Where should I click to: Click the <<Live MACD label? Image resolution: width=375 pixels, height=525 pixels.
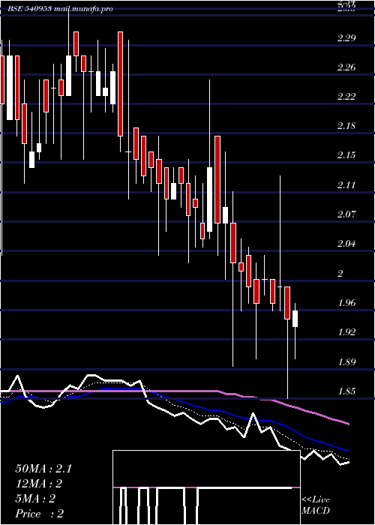(316, 505)
